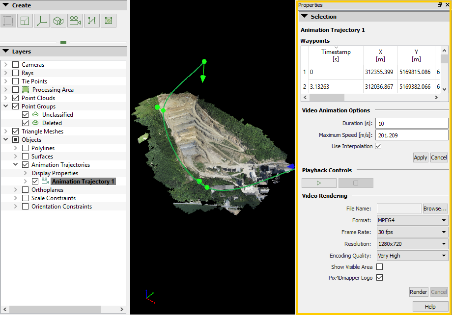
Task: Enable Show Visible Area option
Action: point(379,267)
